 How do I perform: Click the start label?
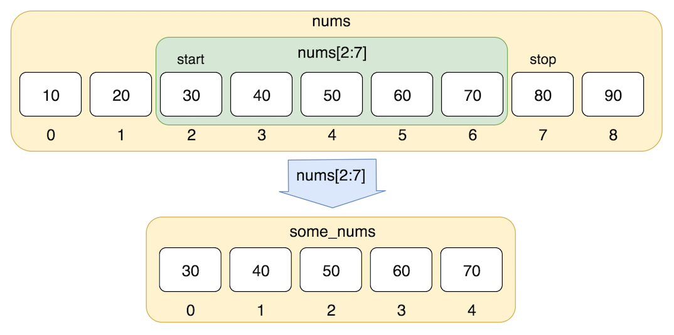pos(190,60)
